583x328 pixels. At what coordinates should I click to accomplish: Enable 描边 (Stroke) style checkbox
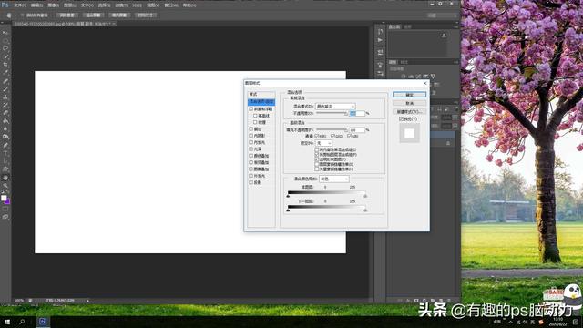click(251, 129)
